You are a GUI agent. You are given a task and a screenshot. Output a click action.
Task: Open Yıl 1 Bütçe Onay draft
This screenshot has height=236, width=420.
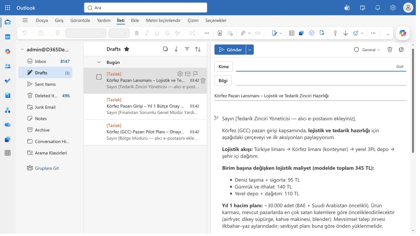tap(145, 106)
